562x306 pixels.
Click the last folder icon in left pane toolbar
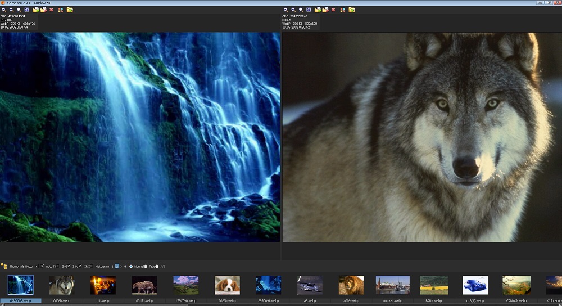pyautogui.click(x=70, y=10)
